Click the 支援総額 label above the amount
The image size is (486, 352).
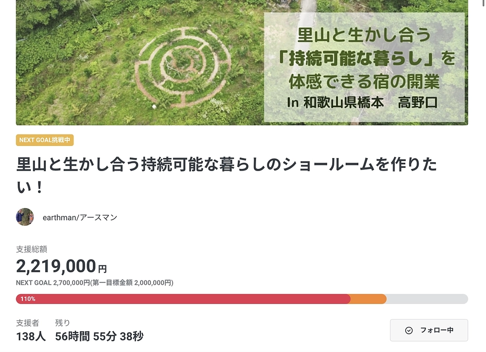(32, 249)
